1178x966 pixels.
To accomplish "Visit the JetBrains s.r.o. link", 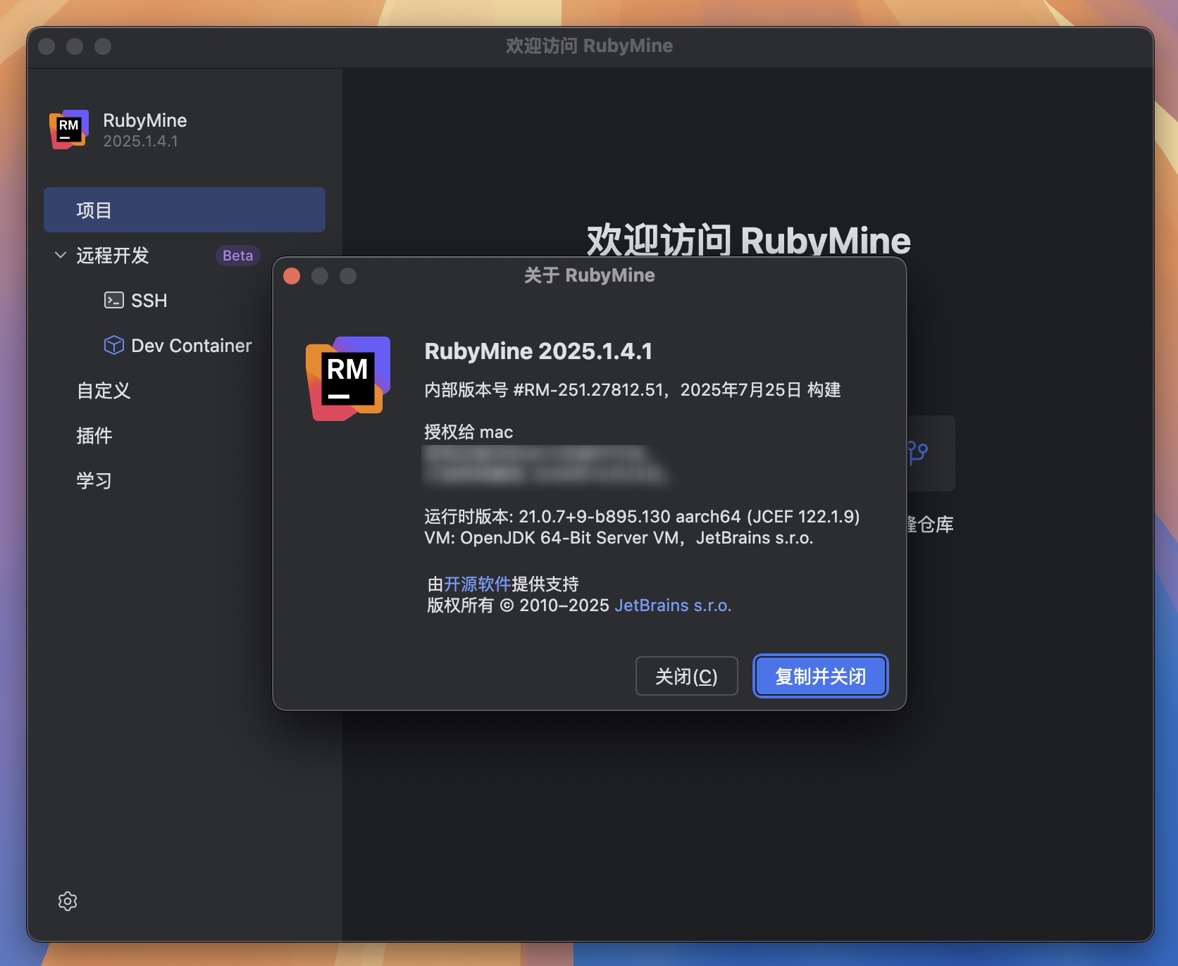I will [673, 606].
